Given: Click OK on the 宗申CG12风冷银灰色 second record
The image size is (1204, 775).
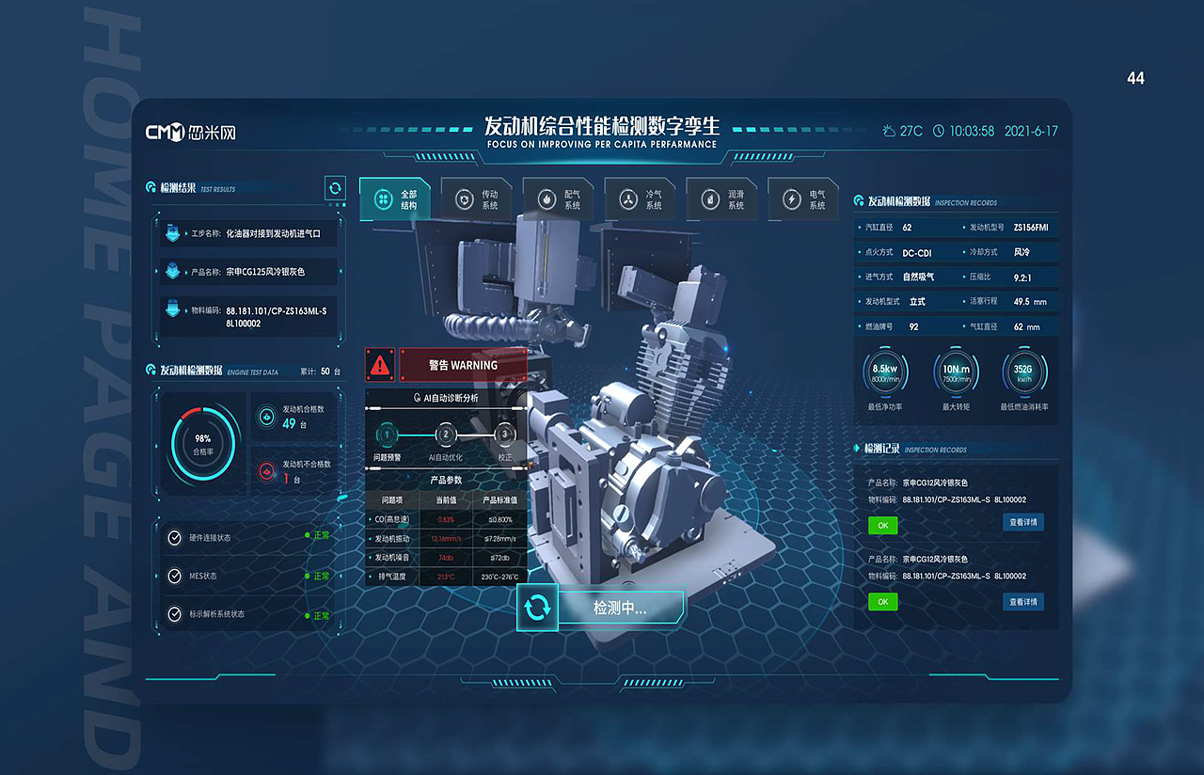Looking at the screenshot, I should (x=882, y=601).
